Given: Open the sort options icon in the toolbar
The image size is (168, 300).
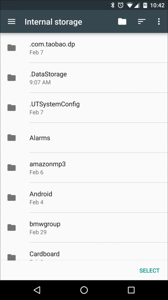Looking at the screenshot, I should click(142, 21).
